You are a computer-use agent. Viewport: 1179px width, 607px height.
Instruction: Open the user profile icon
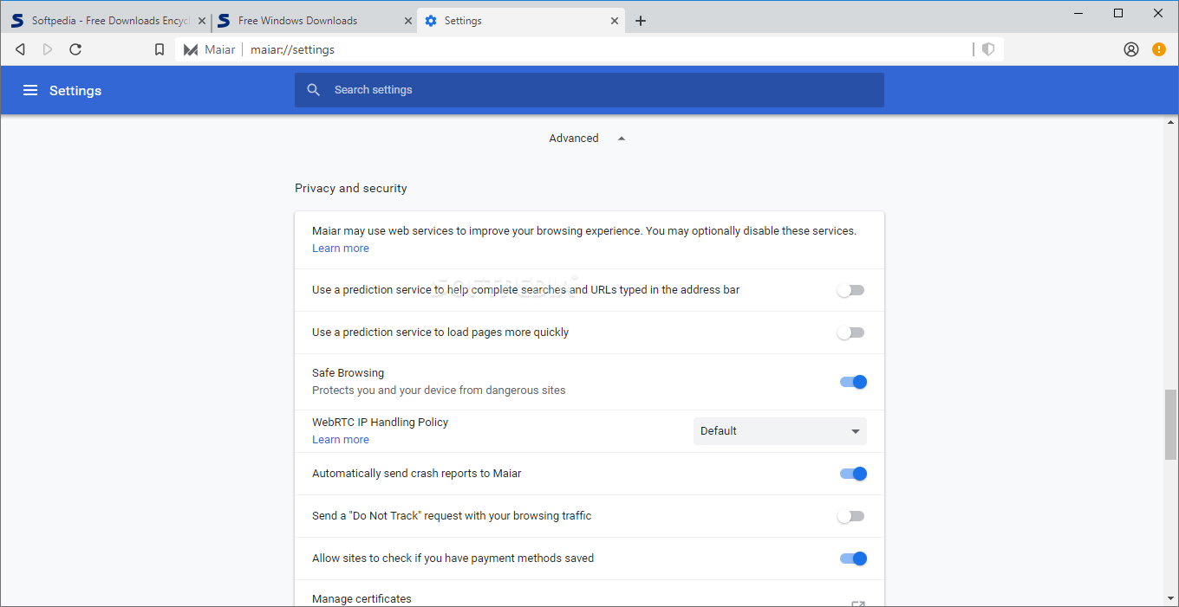[x=1130, y=49]
